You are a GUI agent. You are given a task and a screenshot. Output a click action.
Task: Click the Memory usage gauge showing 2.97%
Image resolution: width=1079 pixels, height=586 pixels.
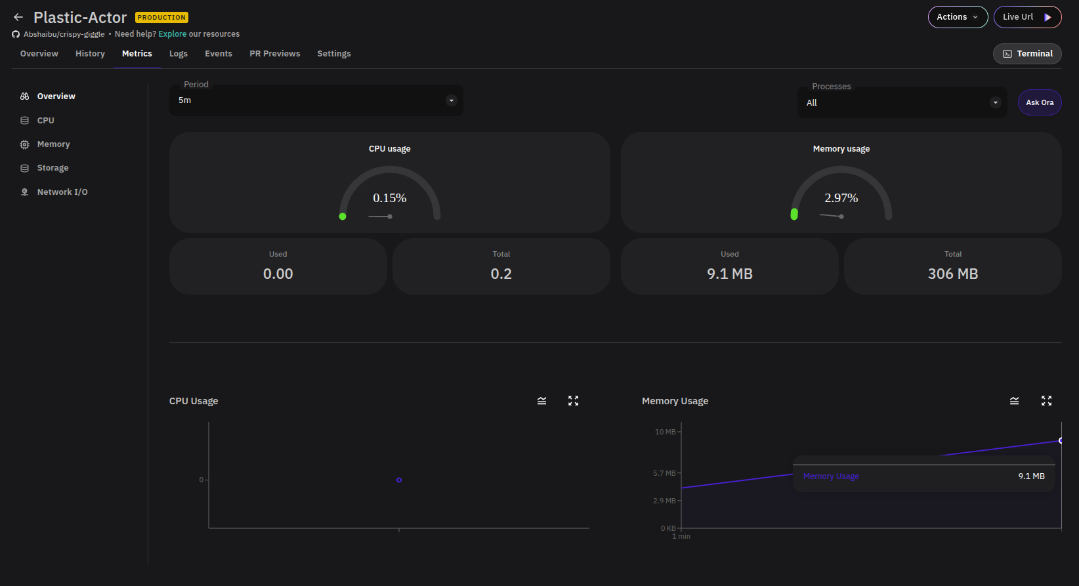click(841, 194)
